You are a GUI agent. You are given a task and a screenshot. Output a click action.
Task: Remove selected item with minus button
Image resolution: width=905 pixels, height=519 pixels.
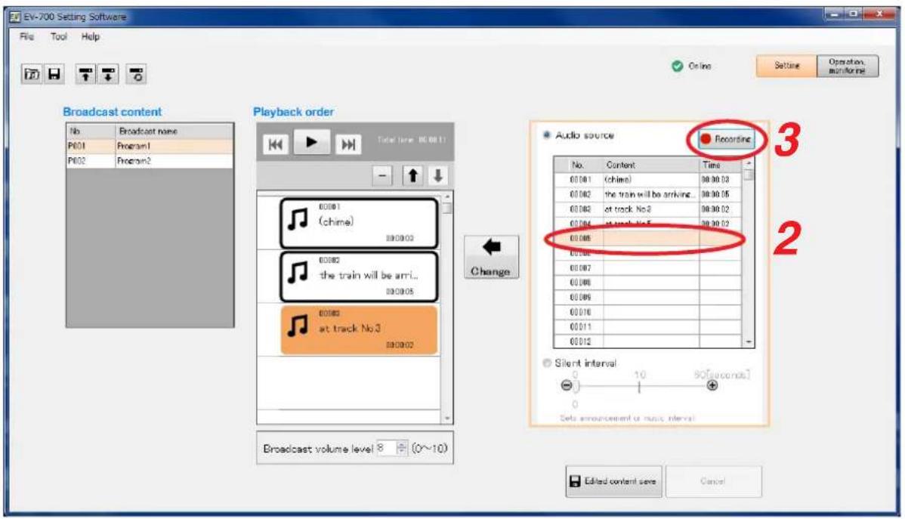382,175
